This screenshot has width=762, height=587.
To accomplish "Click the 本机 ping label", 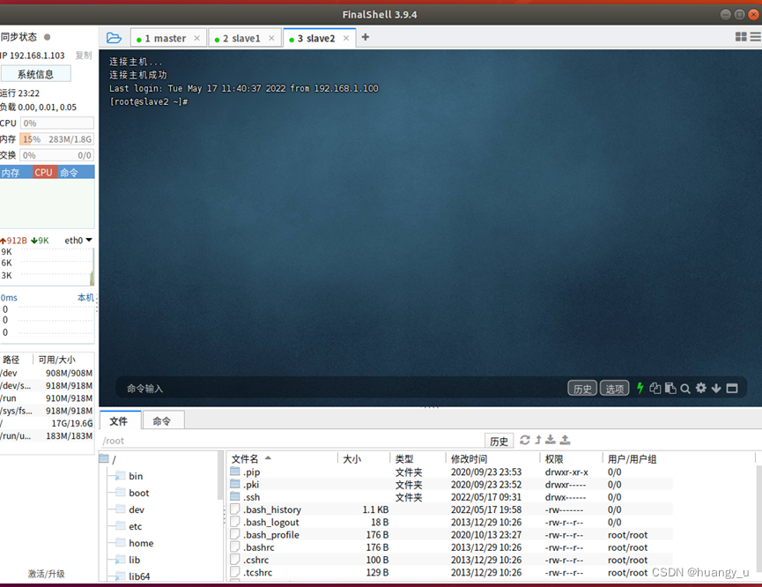I will pyautogui.click(x=86, y=297).
